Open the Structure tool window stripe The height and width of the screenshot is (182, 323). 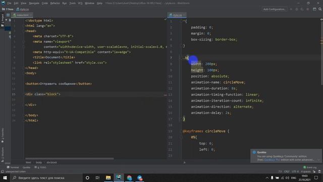tap(3, 154)
